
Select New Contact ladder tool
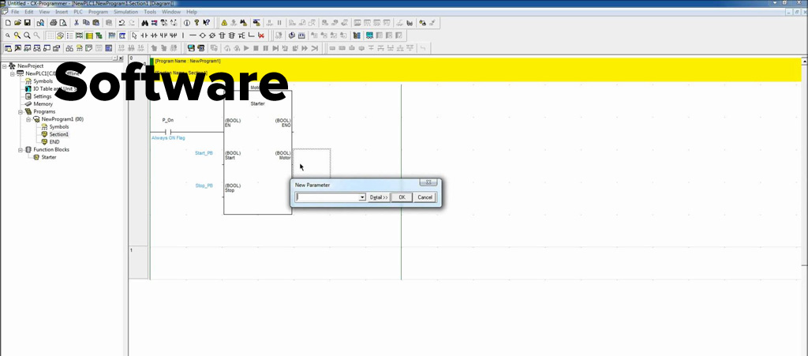(144, 36)
